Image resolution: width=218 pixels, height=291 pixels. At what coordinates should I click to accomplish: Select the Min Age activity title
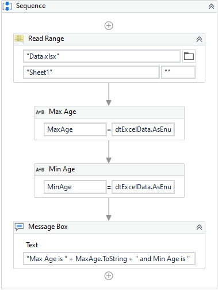(62, 169)
